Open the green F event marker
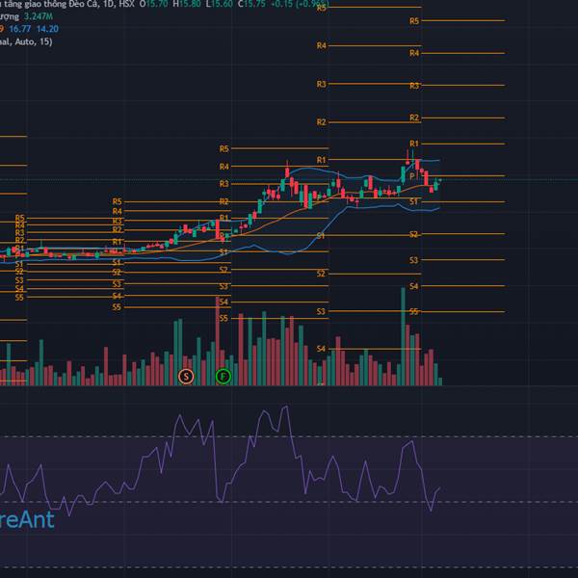Viewport: 578px width, 578px height. coord(223,377)
